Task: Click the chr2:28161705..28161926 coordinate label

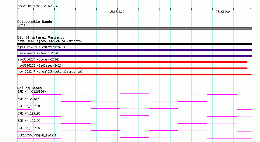Action: pos(38,6)
